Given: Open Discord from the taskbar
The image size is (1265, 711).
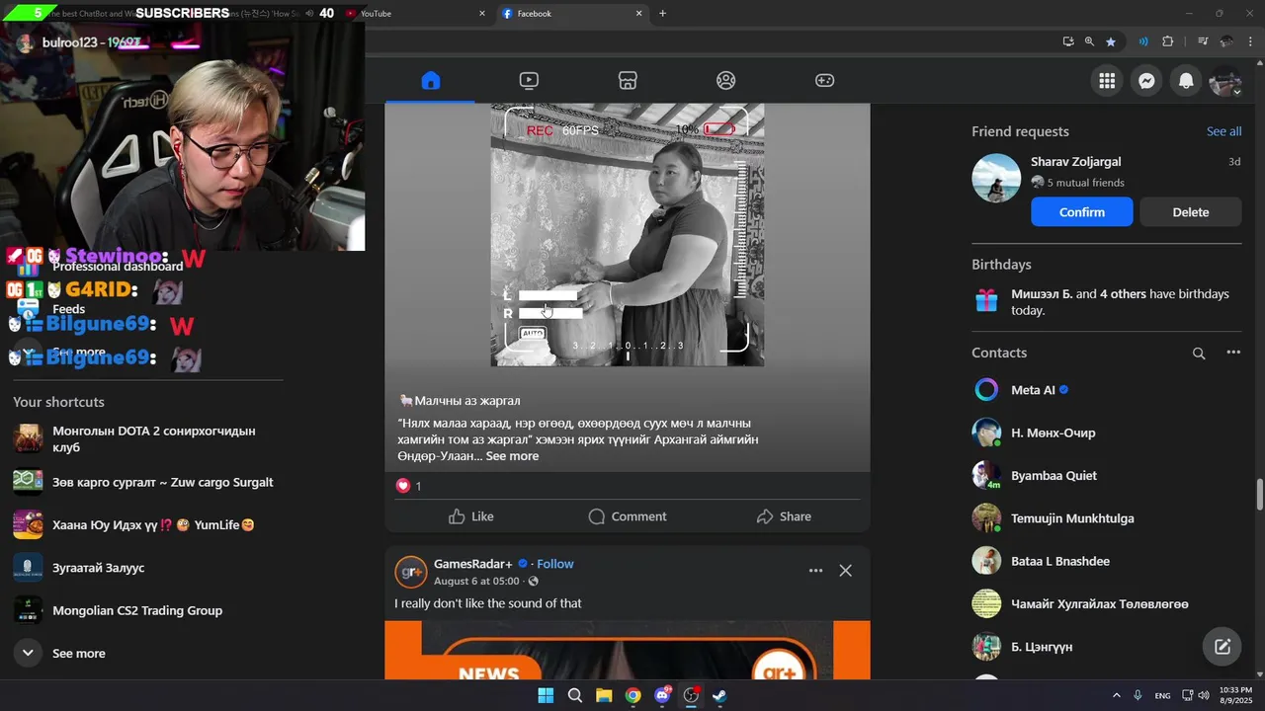Looking at the screenshot, I should click(x=662, y=695).
